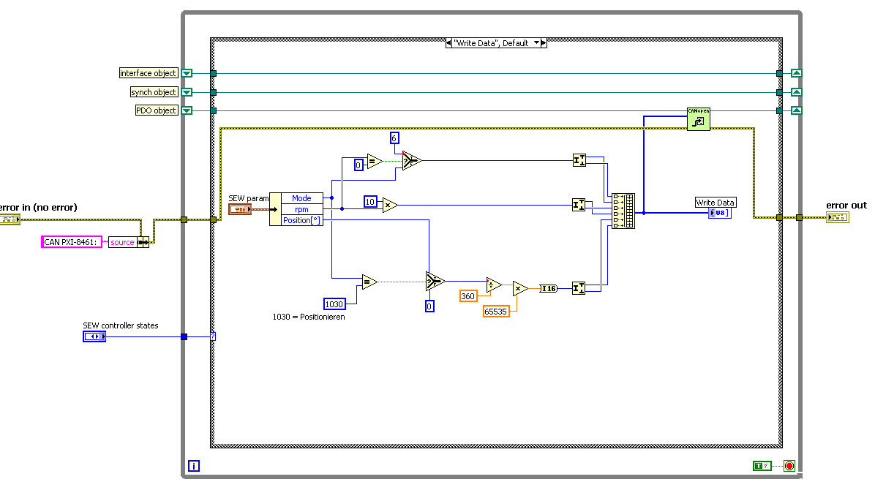Viewport: 875px width, 482px height.
Task: Click the top Split Number node
Action: [579, 161]
